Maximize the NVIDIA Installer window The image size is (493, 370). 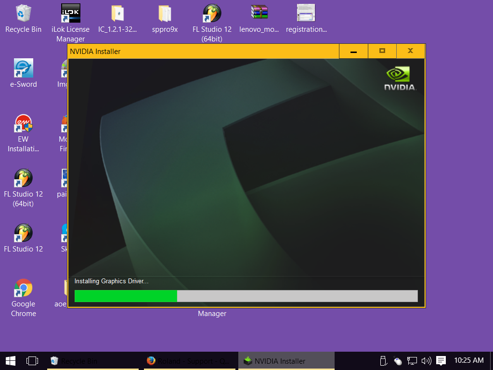tap(382, 51)
